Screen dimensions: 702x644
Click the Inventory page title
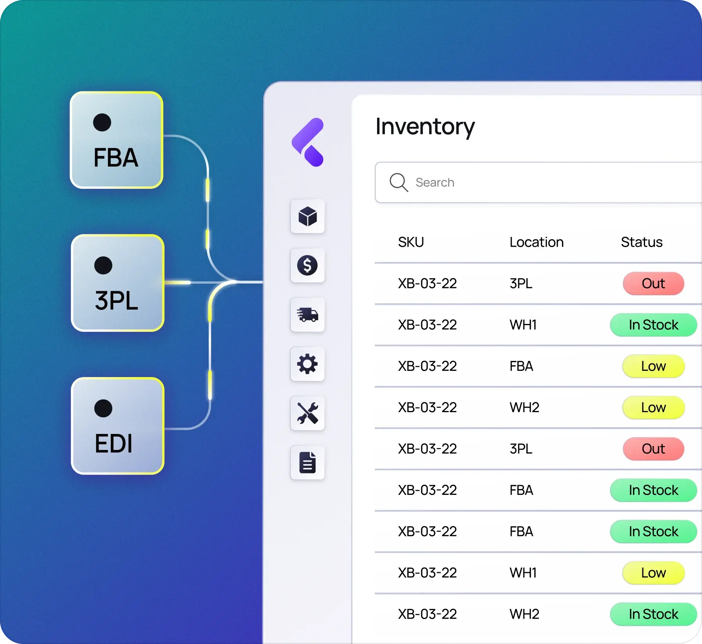click(x=425, y=126)
